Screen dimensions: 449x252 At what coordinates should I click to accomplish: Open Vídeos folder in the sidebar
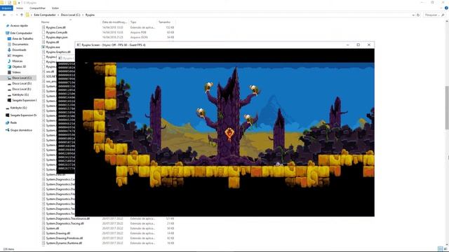pos(16,72)
